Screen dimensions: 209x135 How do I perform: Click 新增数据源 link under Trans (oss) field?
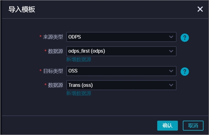pos(79,93)
